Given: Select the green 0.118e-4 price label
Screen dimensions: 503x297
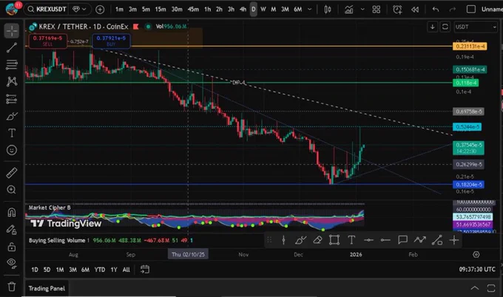Looking at the screenshot, I should coord(466,83).
